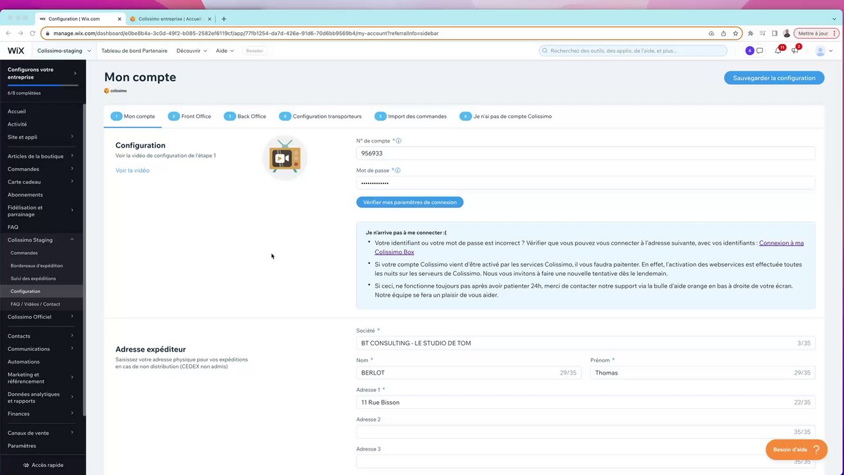Viewport: 844px width, 475px height.
Task: Open the chat inbox icon
Action: click(x=760, y=51)
